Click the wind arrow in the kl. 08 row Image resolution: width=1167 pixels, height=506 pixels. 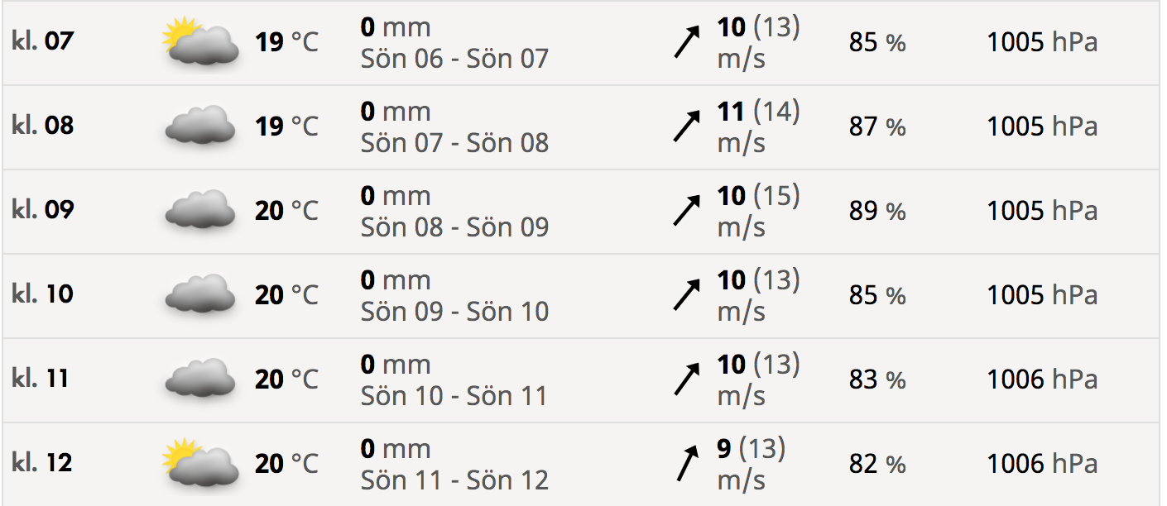tap(686, 127)
